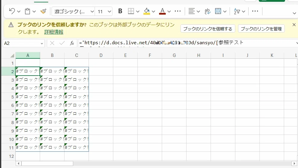
Task: Apply cell borders icon
Action: coord(131,11)
